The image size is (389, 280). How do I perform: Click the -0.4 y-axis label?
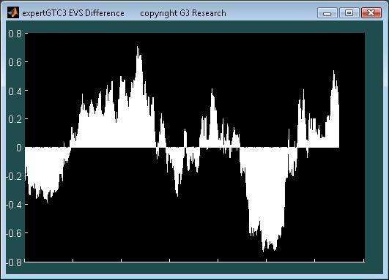click(14, 205)
